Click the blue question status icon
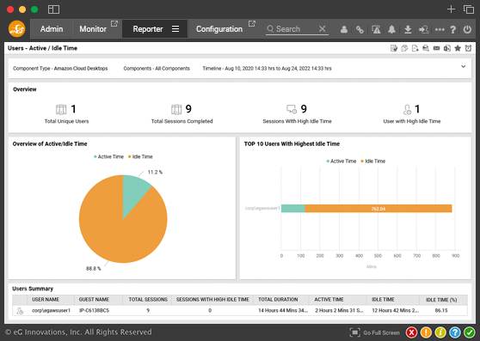The height and width of the screenshot is (341, 480). pos(455,332)
